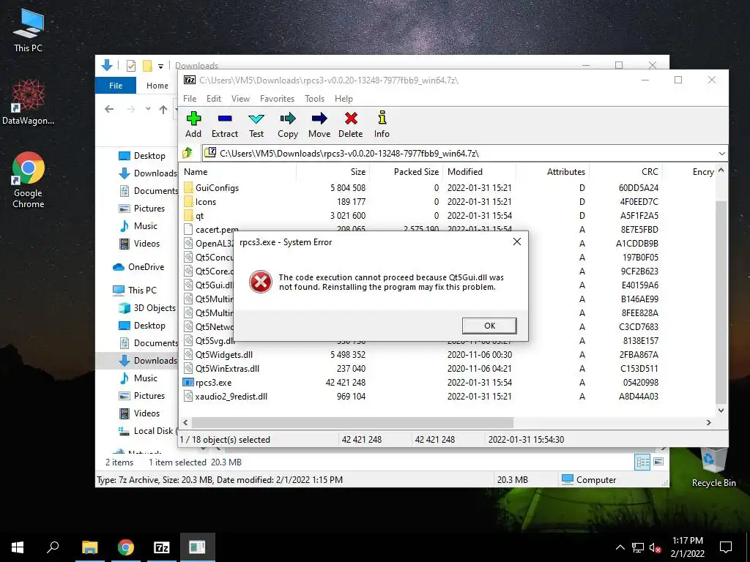
Task: Select the xaudio2_9redist.dll file
Action: point(231,396)
